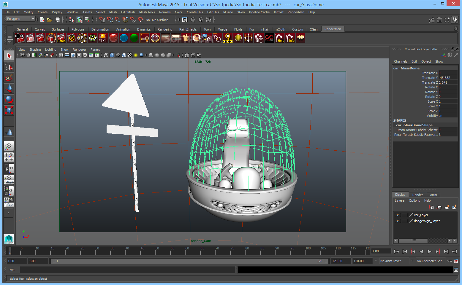Open the layer editor Options menu
The width and height of the screenshot is (462, 285).
point(414,200)
